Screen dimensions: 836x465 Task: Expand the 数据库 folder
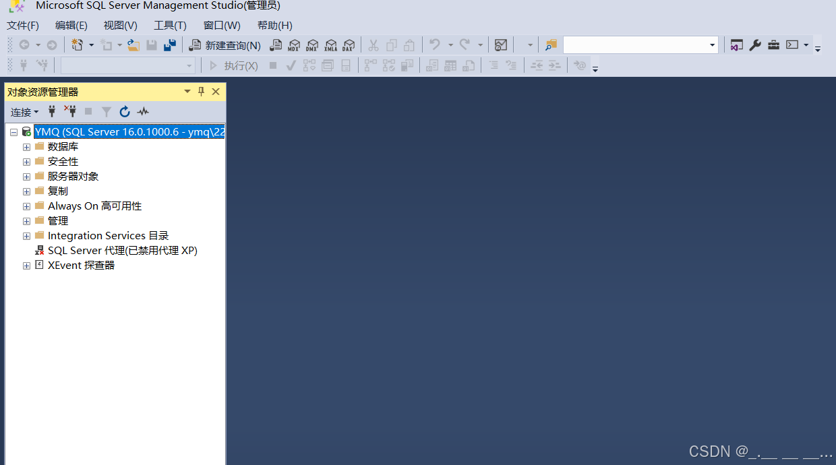pos(26,147)
